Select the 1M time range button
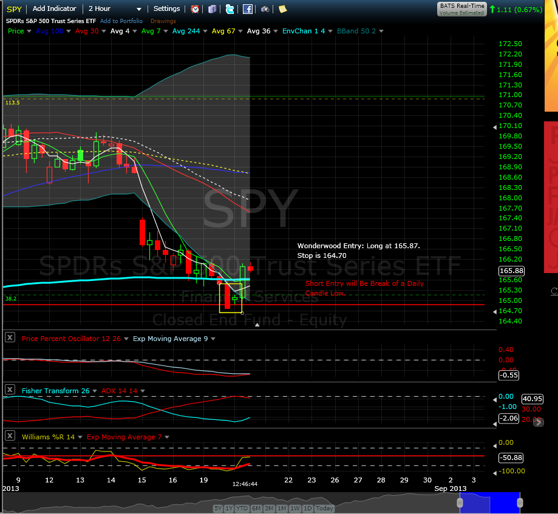Image resolution: width=558 pixels, height=514 pixels. (282, 509)
